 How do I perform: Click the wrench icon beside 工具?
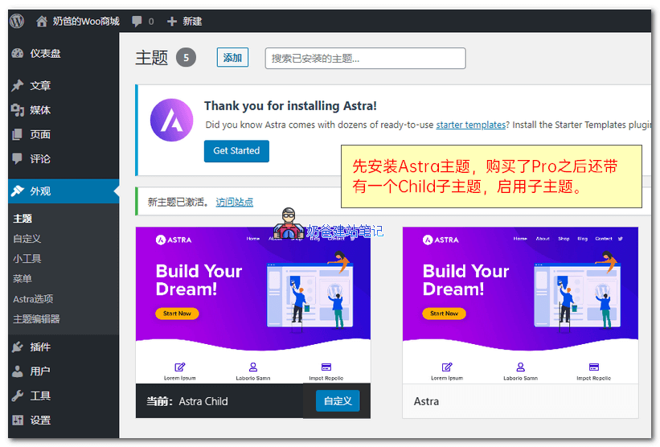18,396
